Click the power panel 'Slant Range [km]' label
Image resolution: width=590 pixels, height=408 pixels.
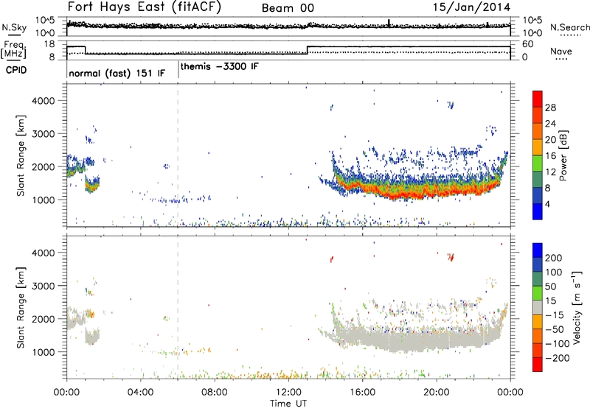pos(21,155)
